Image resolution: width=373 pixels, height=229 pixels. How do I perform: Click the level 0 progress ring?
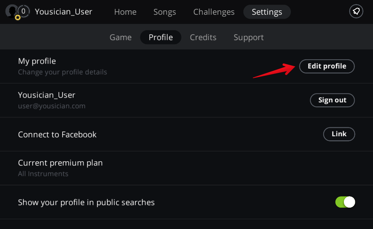(x=24, y=11)
